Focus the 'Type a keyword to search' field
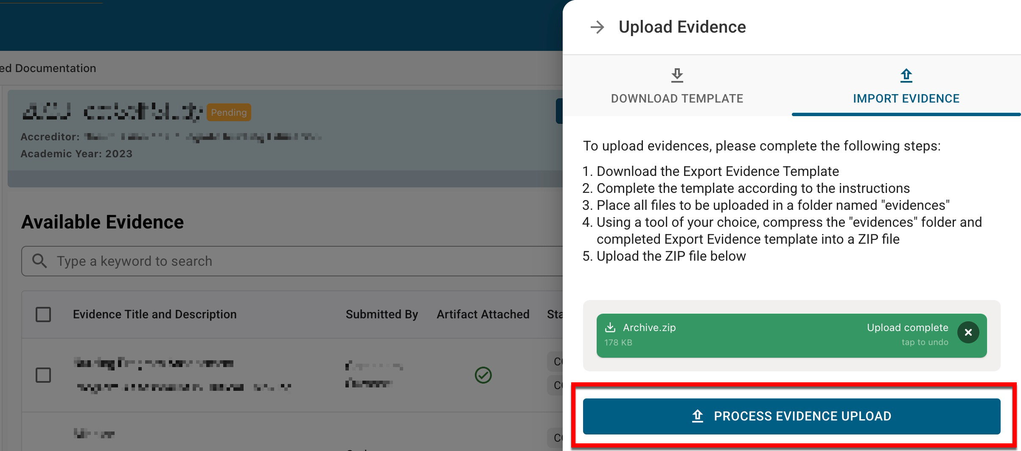The width and height of the screenshot is (1021, 451). click(297, 261)
